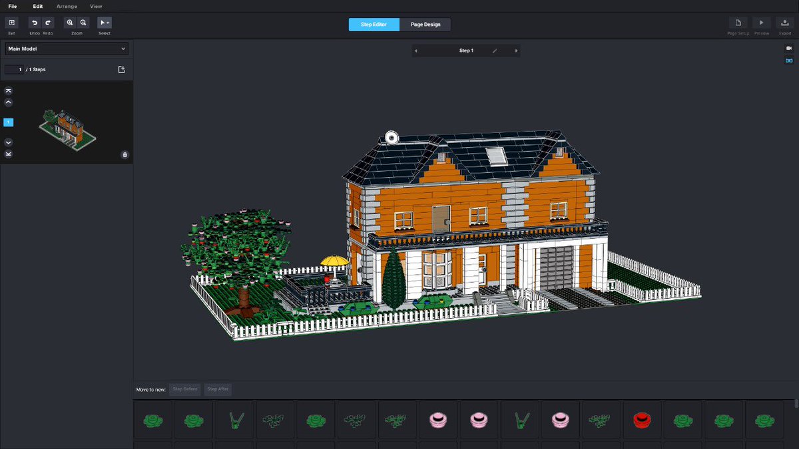Switch to the Step Editor tab
The height and width of the screenshot is (449, 799).
pos(374,25)
